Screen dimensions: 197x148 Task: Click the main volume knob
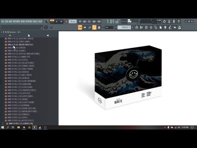click(46, 21)
